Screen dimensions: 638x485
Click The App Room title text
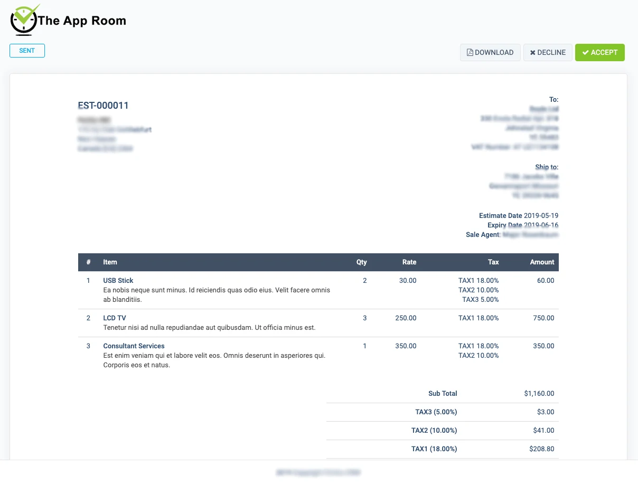(x=82, y=21)
